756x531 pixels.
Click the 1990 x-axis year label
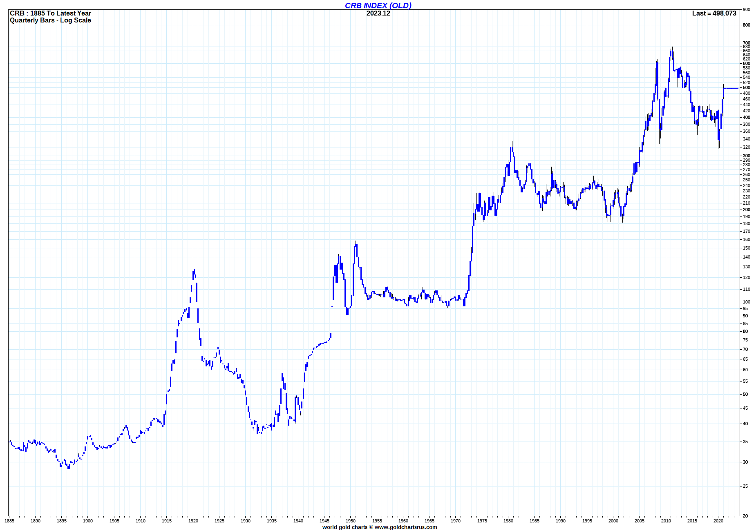561,521
